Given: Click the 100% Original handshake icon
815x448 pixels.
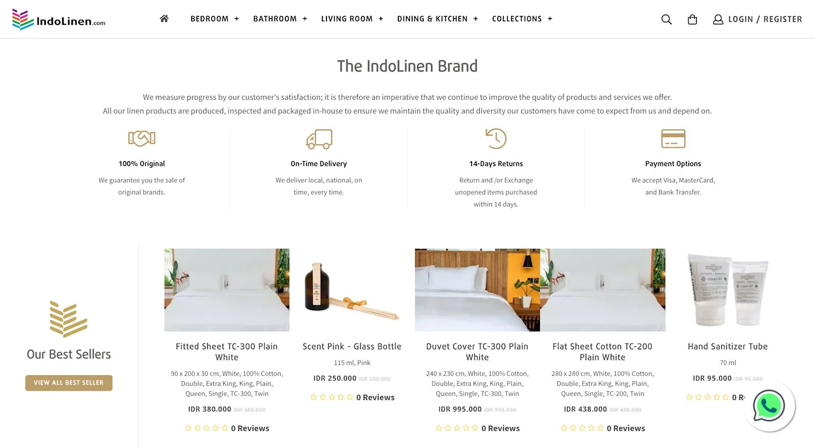Looking at the screenshot, I should (141, 137).
